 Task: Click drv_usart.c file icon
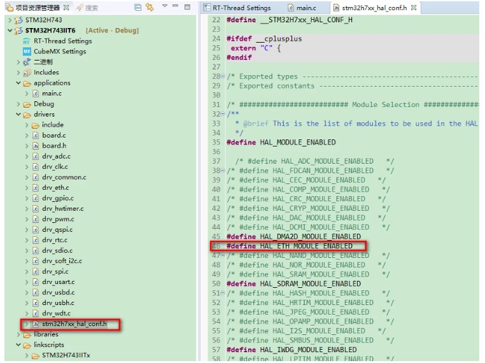(x=36, y=282)
